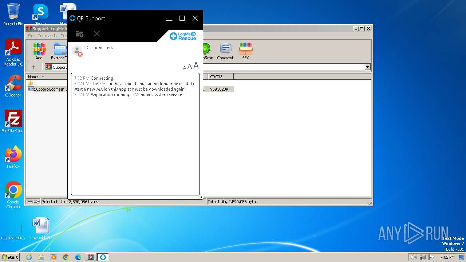Sort by the Name column header
Image resolution: width=466 pixels, height=262 pixels.
47,77
